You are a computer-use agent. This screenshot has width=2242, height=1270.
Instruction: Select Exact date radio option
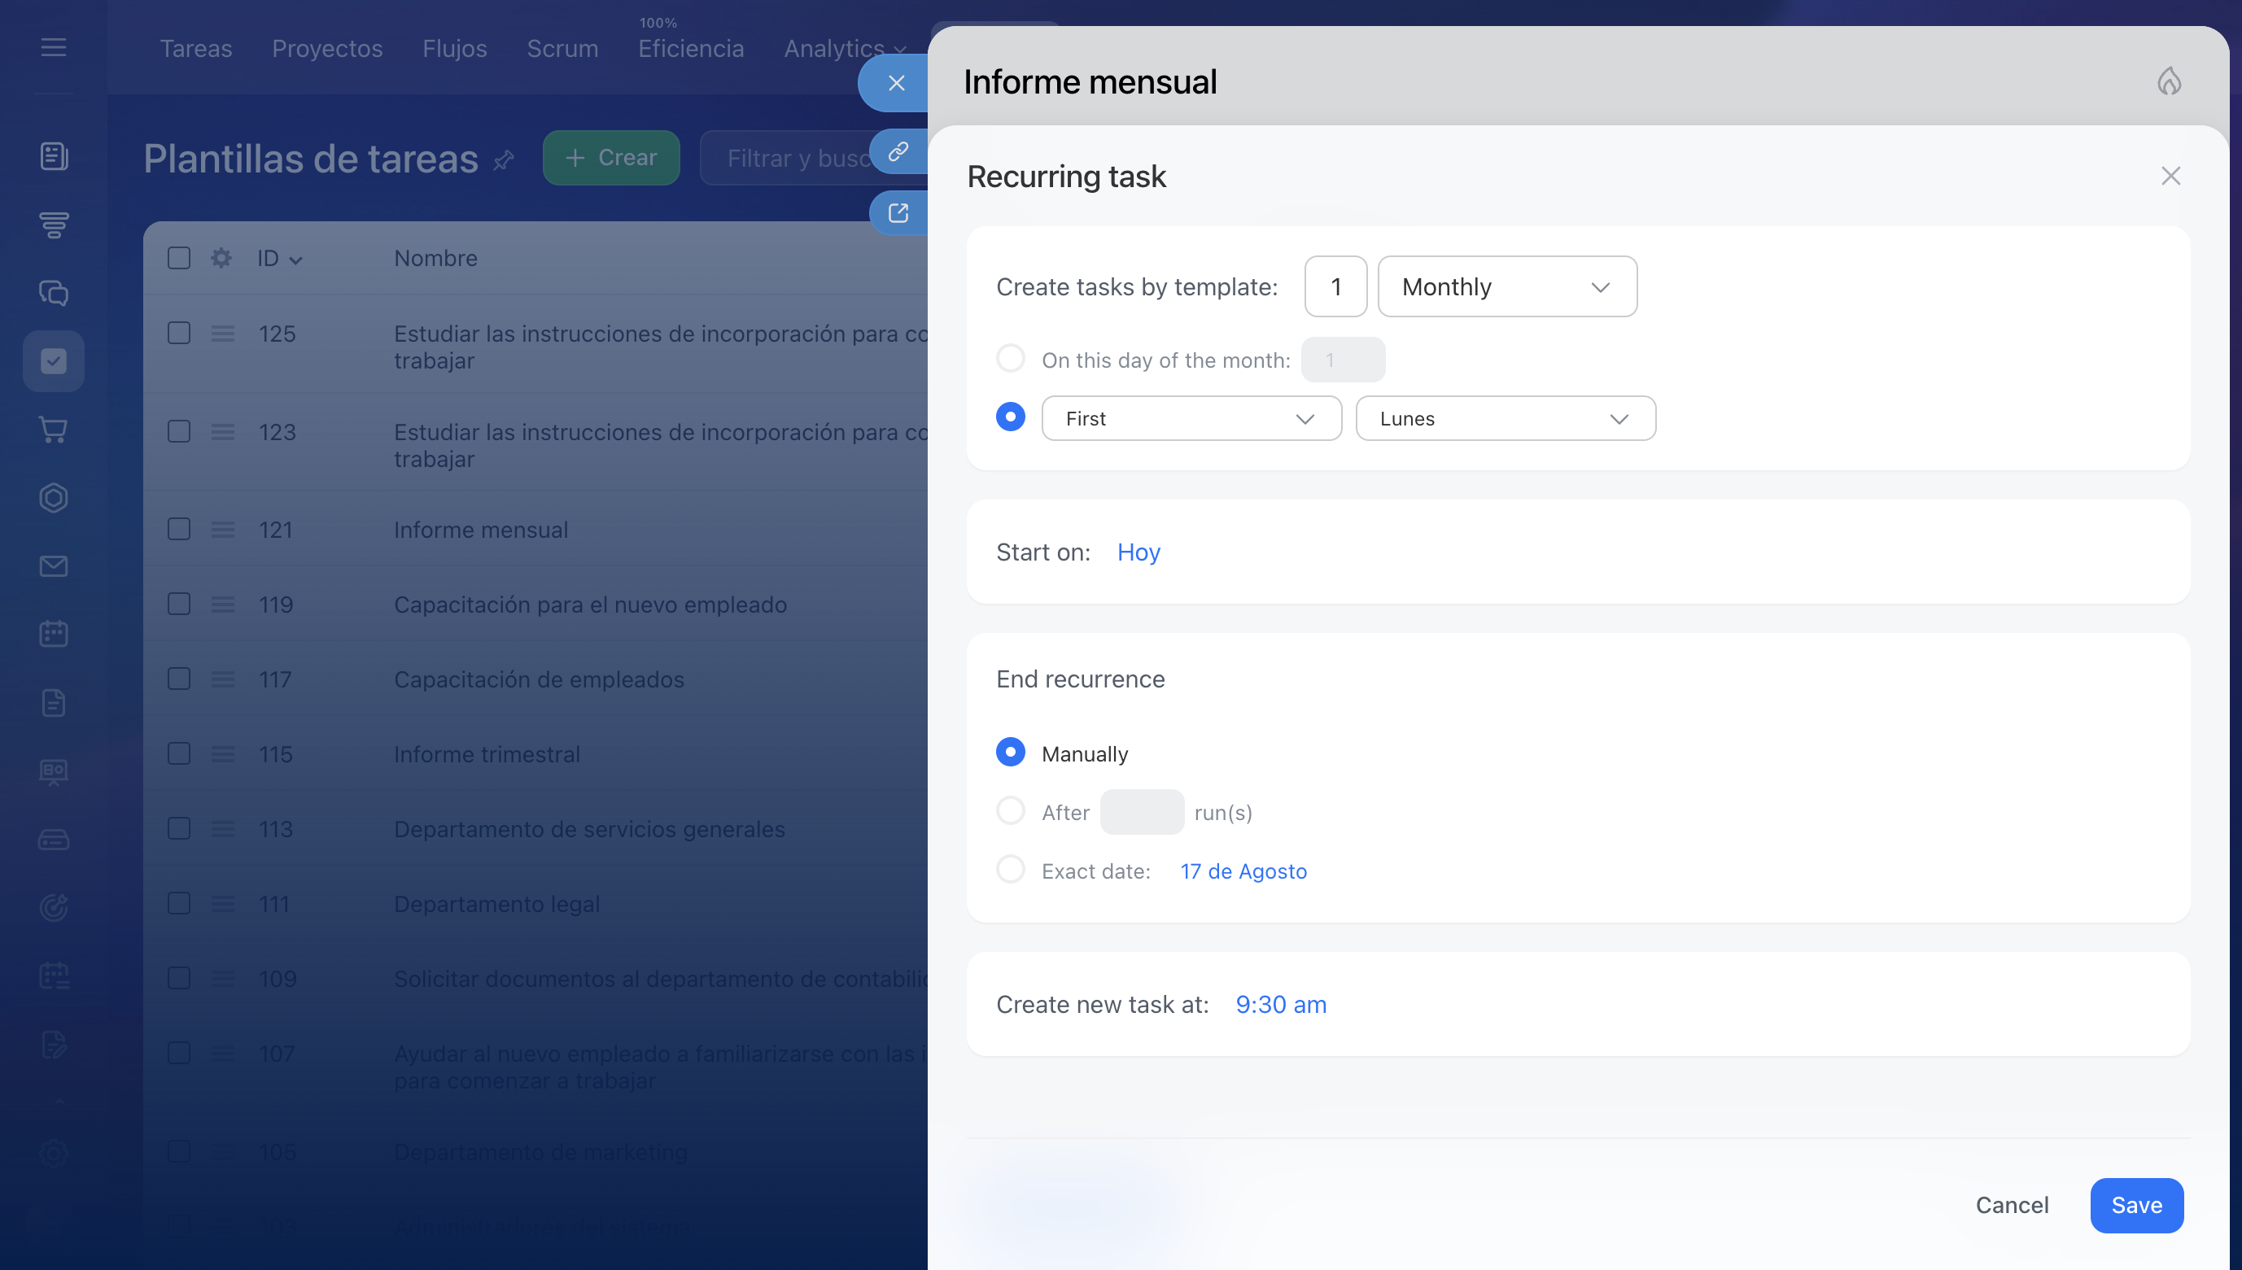click(x=1010, y=869)
